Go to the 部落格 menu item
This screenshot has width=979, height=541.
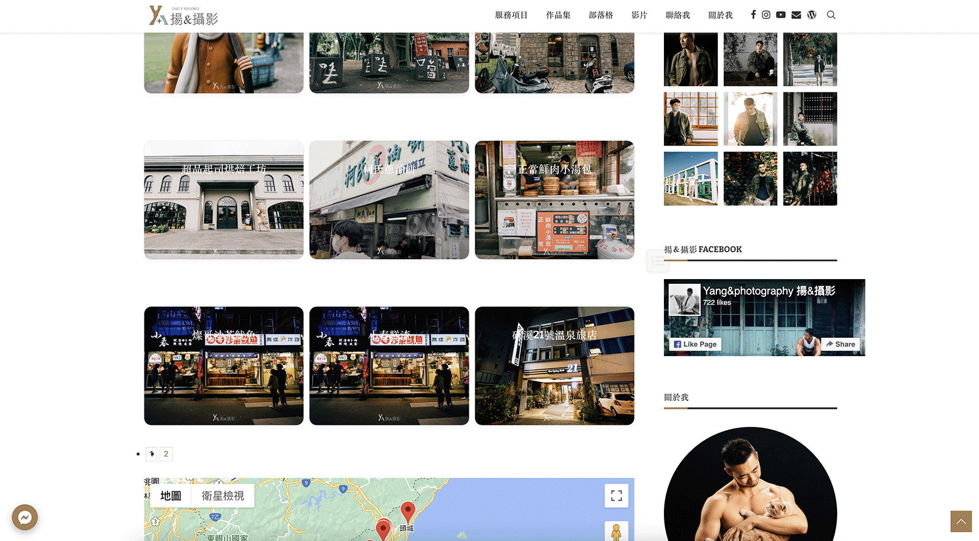(601, 15)
